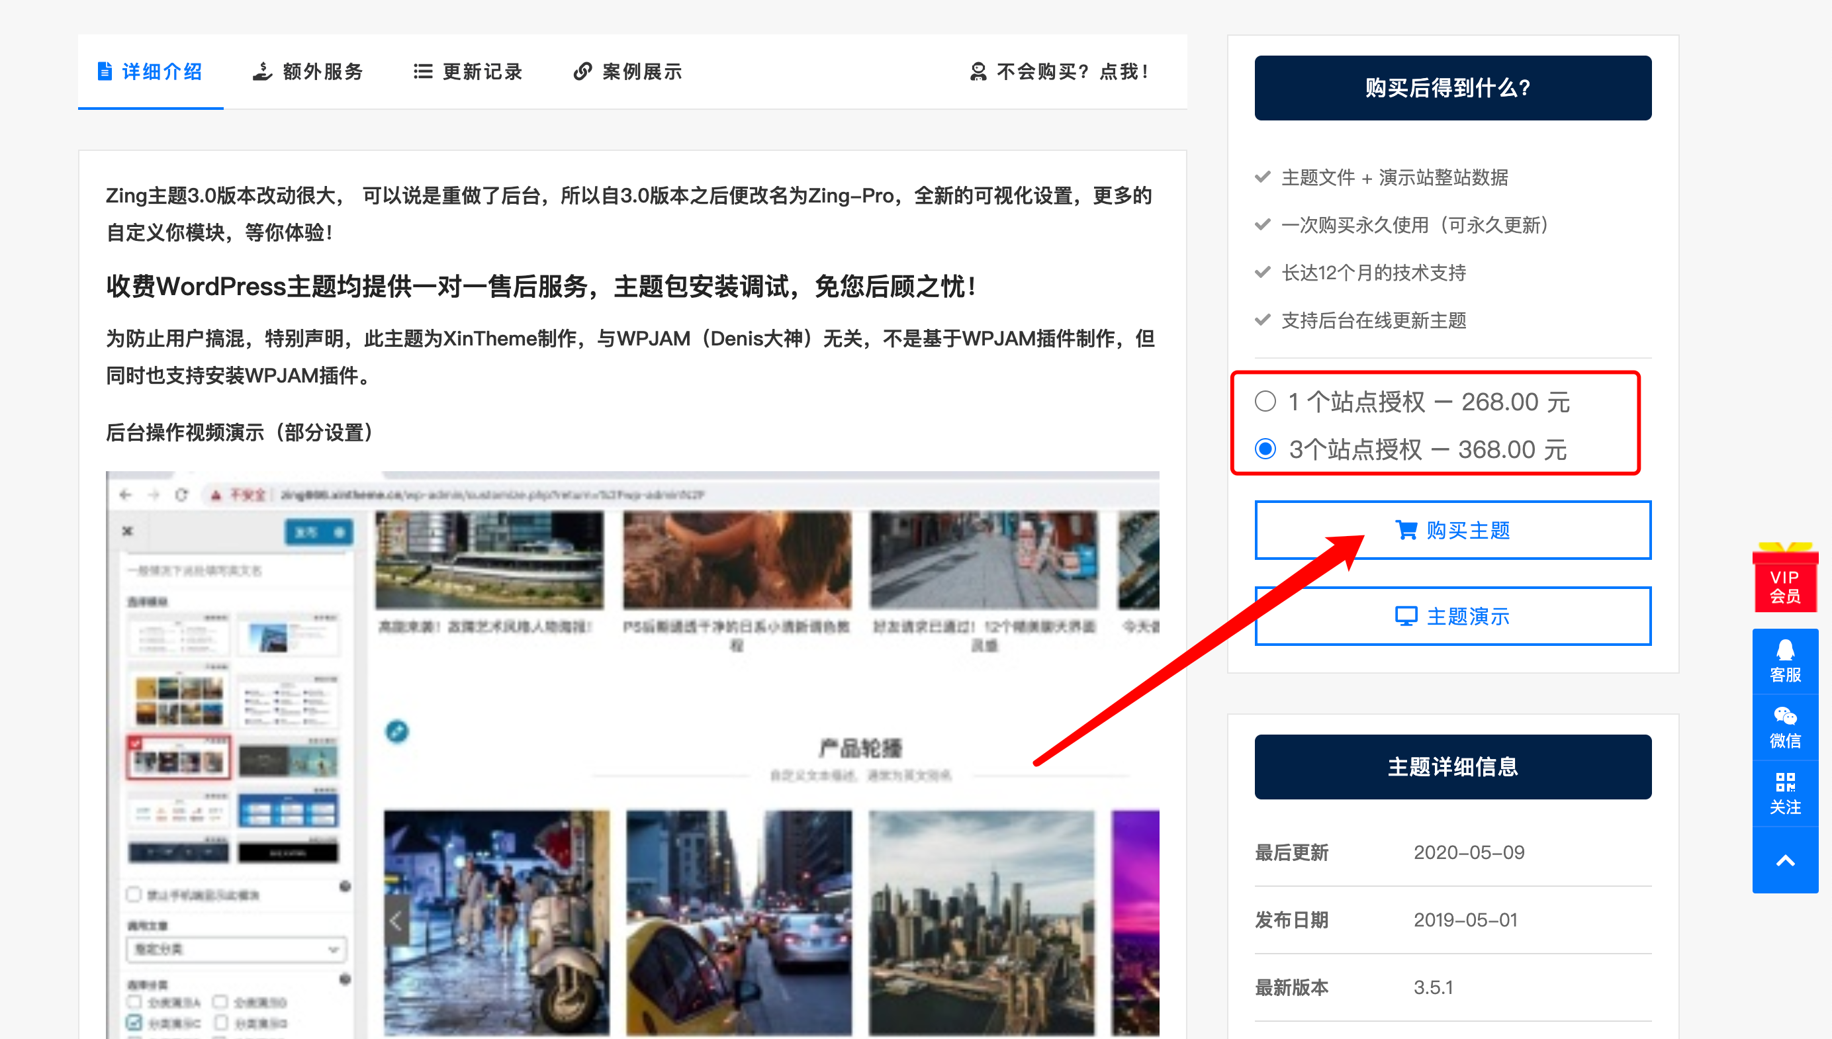Click the 主题演示 button
1832x1039 pixels.
tap(1452, 616)
